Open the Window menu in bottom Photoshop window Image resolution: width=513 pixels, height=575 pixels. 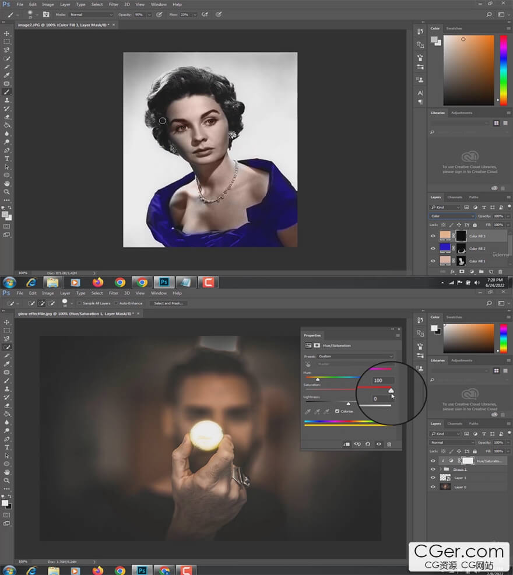tap(159, 293)
